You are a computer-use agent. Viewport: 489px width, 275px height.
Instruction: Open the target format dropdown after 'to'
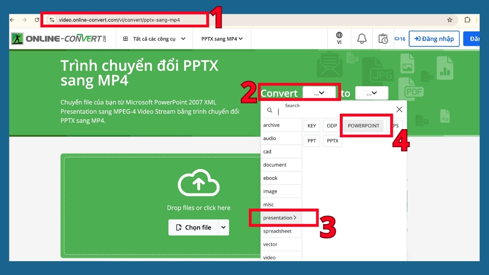coord(371,93)
